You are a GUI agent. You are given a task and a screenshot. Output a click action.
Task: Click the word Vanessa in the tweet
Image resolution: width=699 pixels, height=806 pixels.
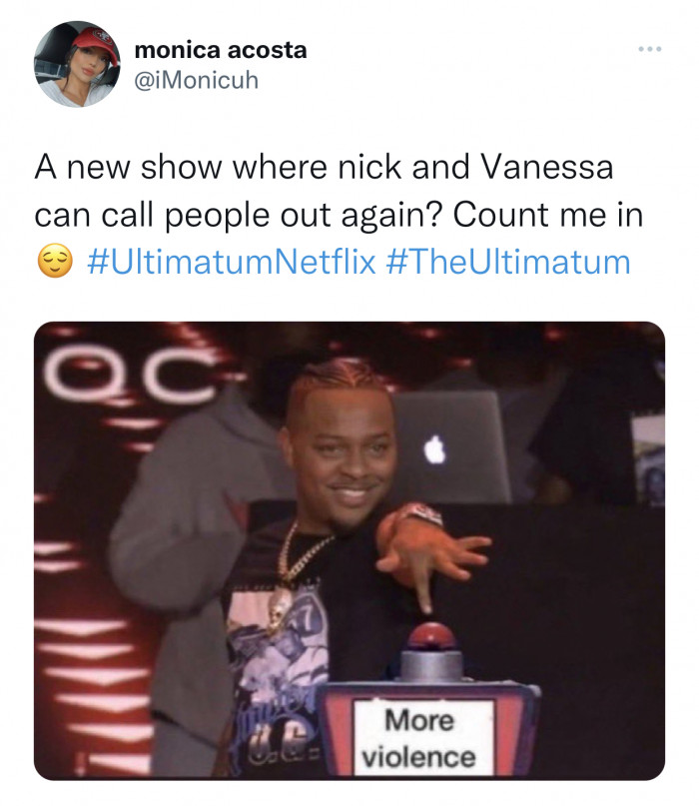tap(547, 168)
